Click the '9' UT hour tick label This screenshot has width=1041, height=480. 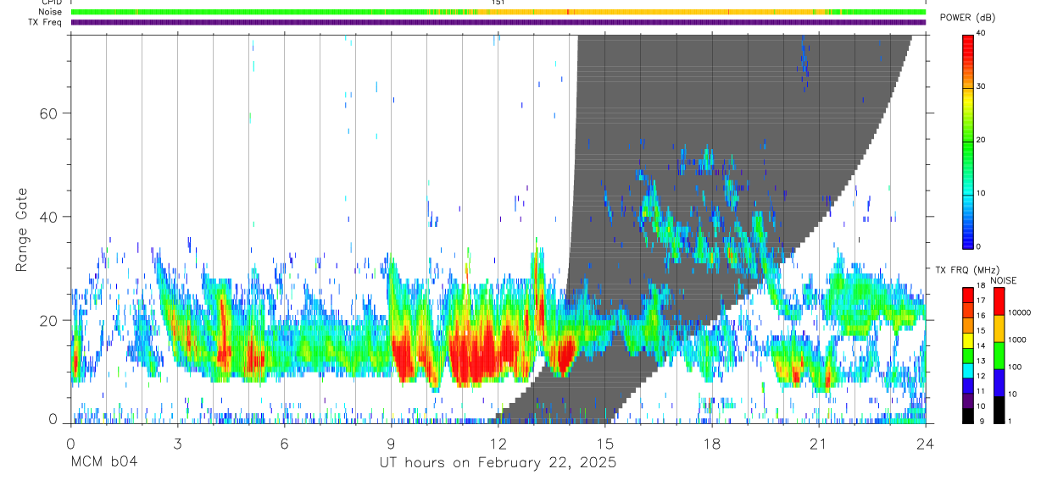point(392,443)
